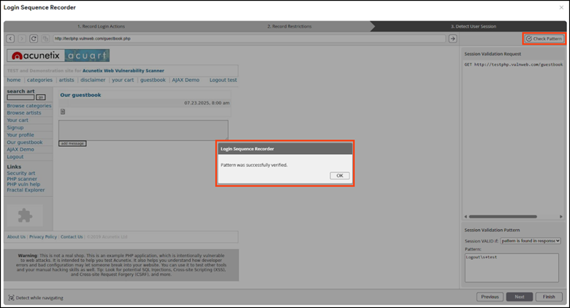Image resolution: width=570 pixels, height=308 pixels.
Task: Click the URL address field
Action: [x=249, y=39]
